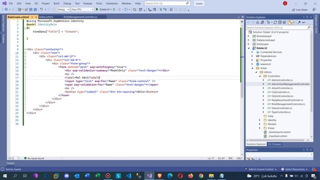Click the notifications bell in status bar
Viewport: 320px width, 180px height.
314,169
